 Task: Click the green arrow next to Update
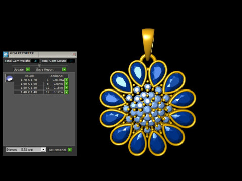[x=28, y=69]
